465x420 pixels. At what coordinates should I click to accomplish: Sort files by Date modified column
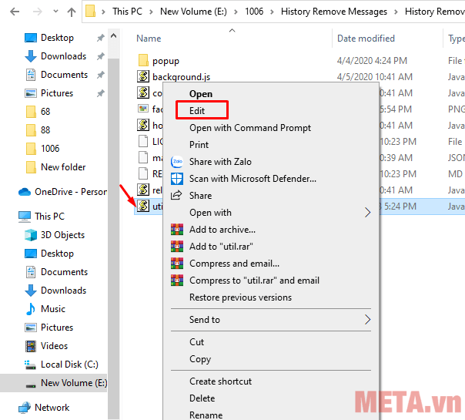(366, 39)
